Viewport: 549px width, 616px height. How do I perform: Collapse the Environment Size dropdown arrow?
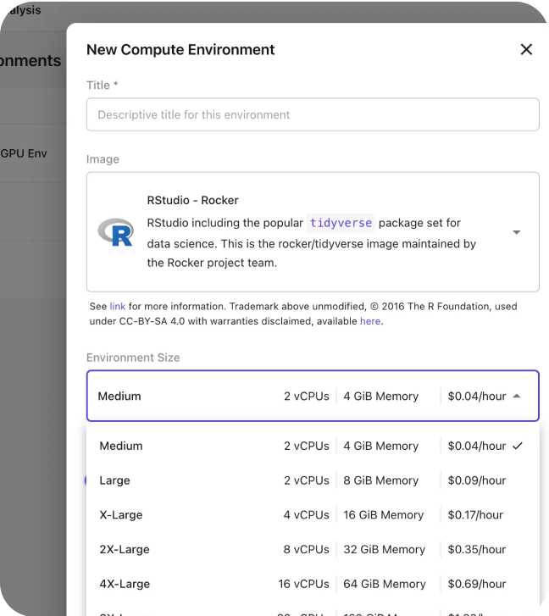coord(517,396)
